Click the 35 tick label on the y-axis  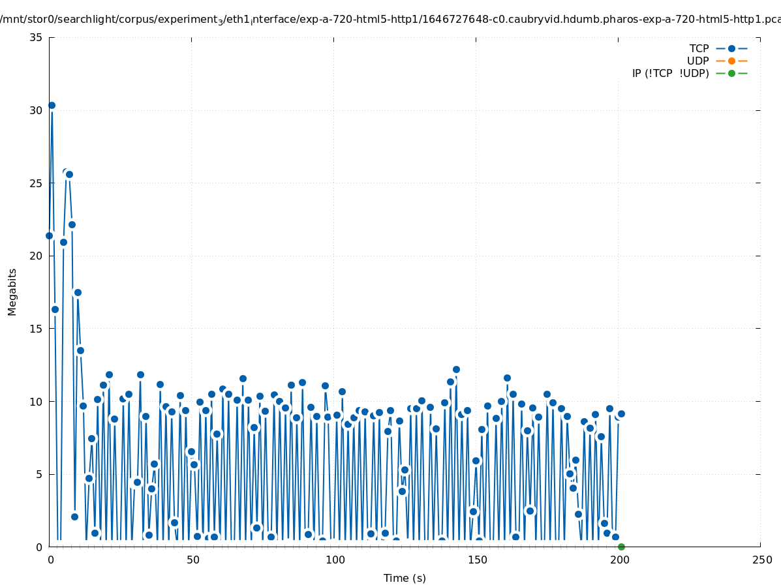pyautogui.click(x=36, y=37)
